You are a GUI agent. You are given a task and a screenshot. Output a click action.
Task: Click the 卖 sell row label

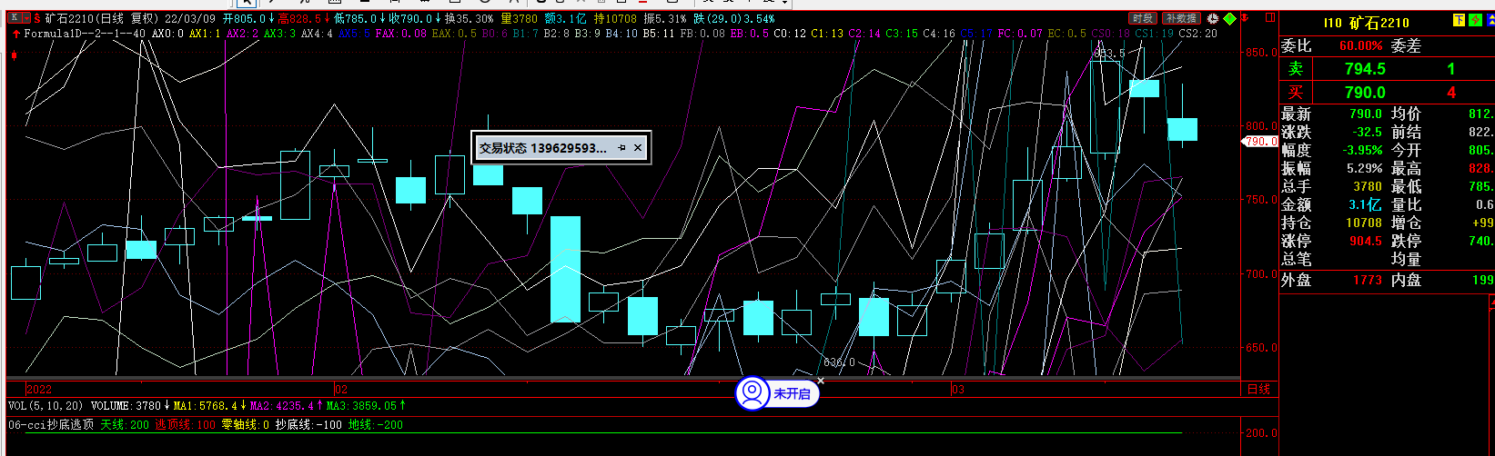(1296, 69)
